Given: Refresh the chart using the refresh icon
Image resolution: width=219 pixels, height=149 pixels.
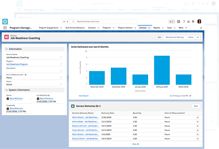Looking at the screenshot, I should tap(190, 96).
